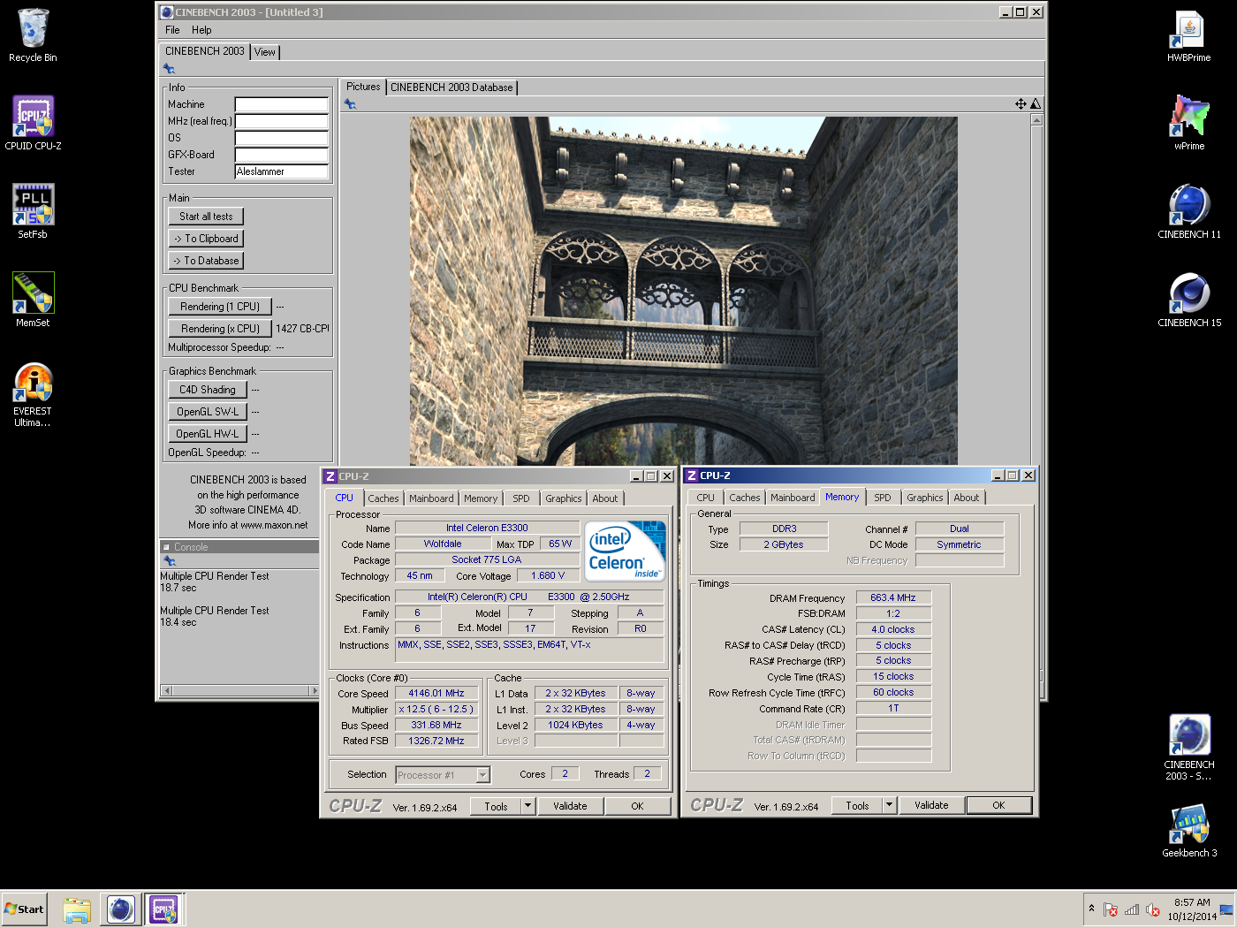The height and width of the screenshot is (928, 1237).
Task: Click the Tester field containing Aleslammer
Action: pyautogui.click(x=281, y=171)
